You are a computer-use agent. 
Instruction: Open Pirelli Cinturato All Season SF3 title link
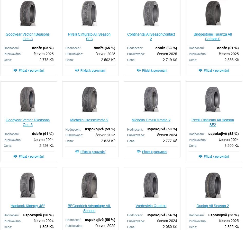89,37
